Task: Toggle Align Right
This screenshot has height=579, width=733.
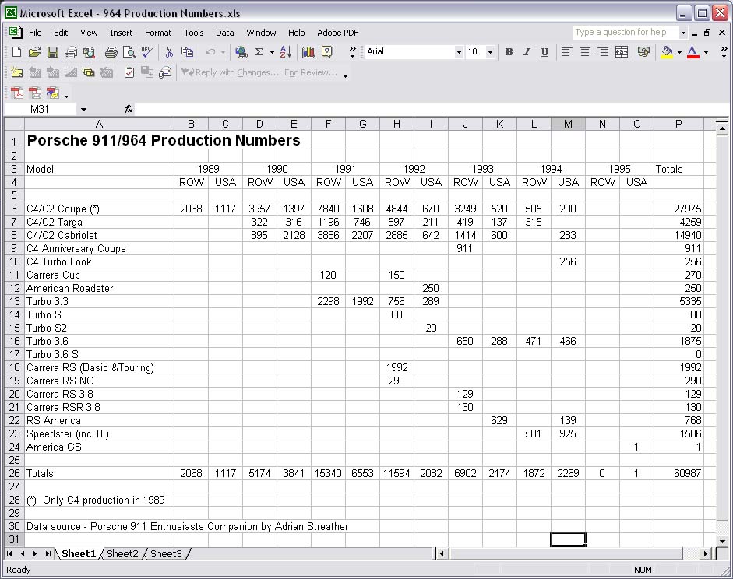Action: (x=603, y=52)
